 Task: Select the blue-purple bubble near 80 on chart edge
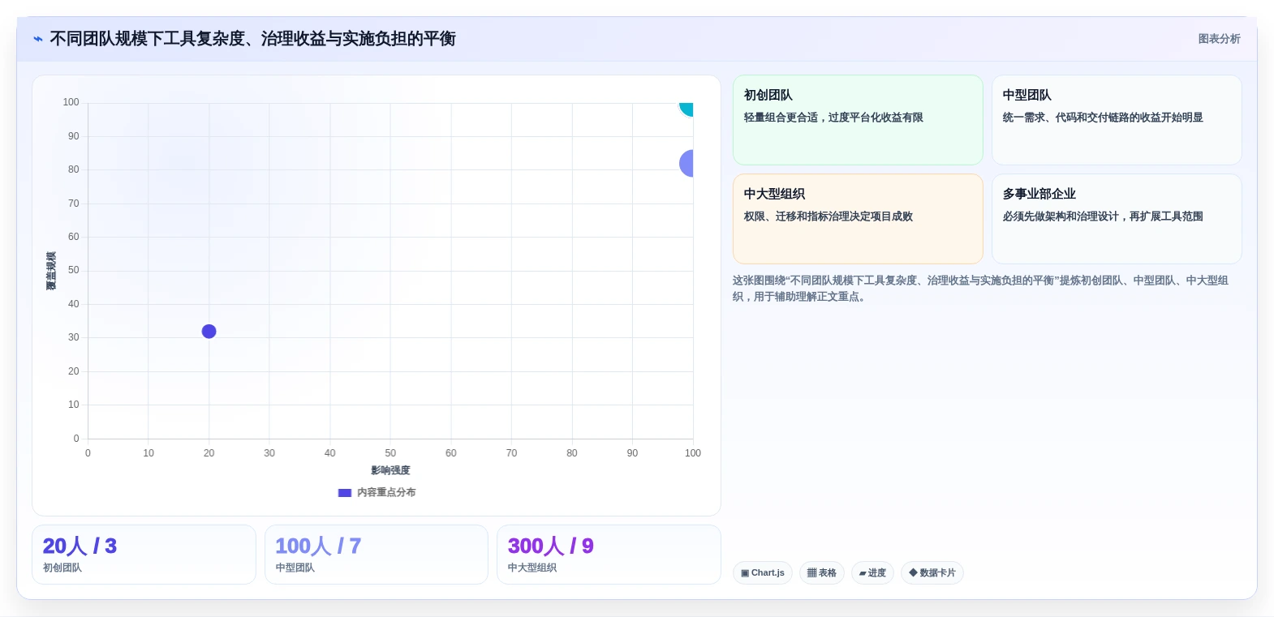[686, 164]
